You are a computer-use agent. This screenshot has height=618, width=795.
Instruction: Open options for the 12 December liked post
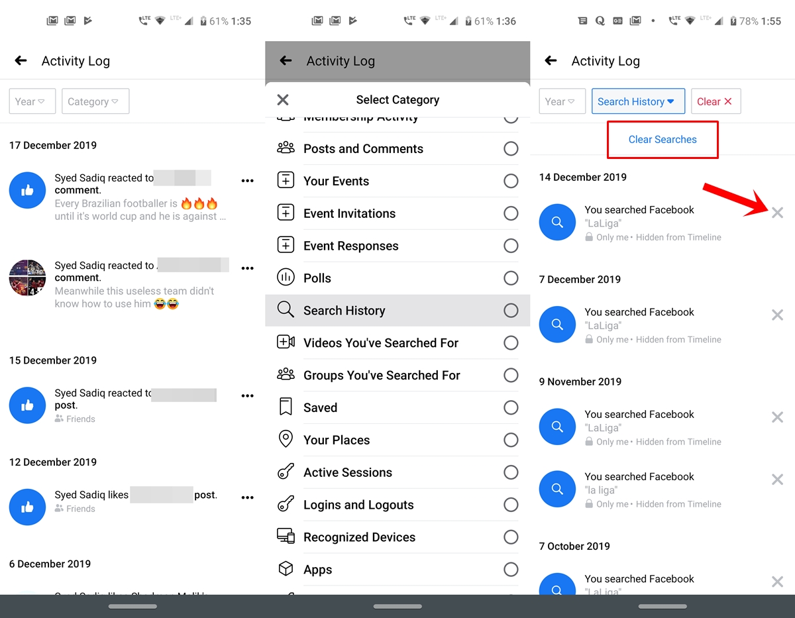coord(248,497)
